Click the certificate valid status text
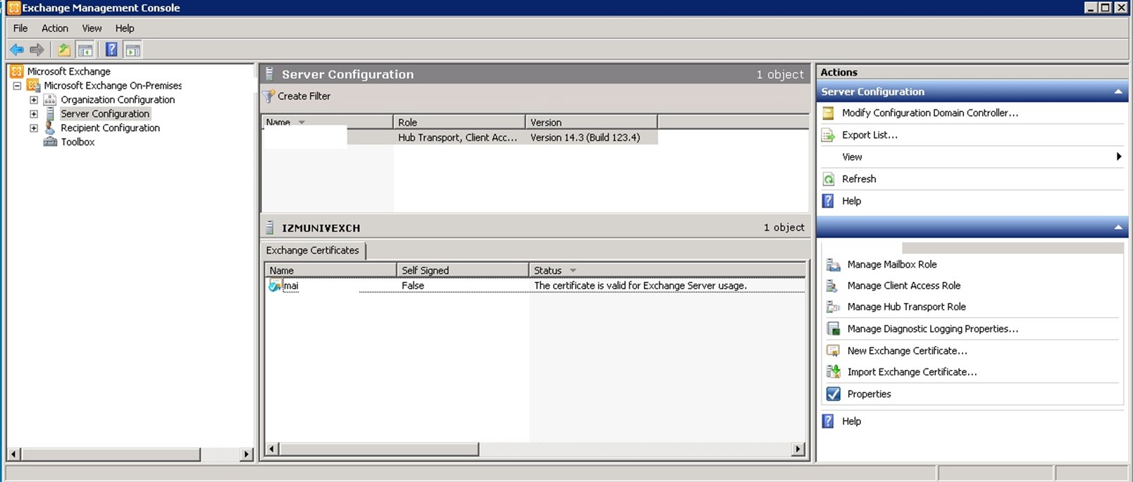Viewport: 1133px width, 482px height. coord(640,285)
